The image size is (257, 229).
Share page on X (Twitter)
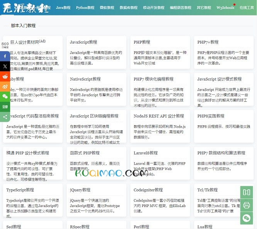pyautogui.click(x=5, y=66)
